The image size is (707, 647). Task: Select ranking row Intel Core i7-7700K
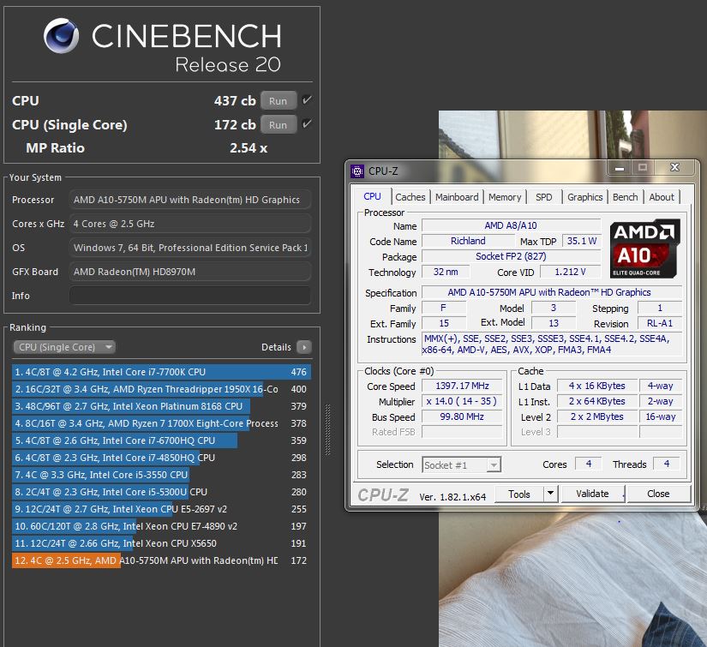[x=161, y=372]
